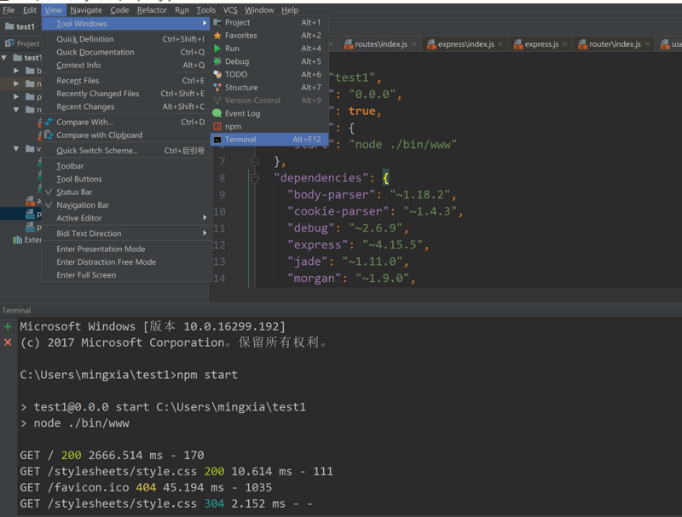
Task: Click the "express" dependency line
Action: (x=358, y=245)
